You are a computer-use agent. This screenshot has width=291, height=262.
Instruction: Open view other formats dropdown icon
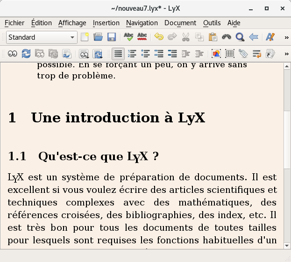pyautogui.click(x=84, y=54)
